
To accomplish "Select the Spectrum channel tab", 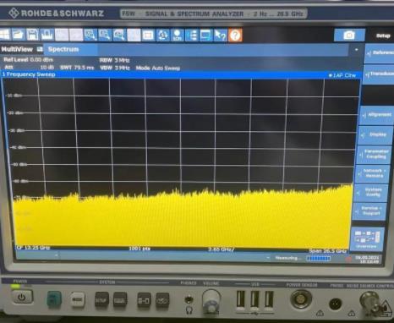I will (x=70, y=49).
